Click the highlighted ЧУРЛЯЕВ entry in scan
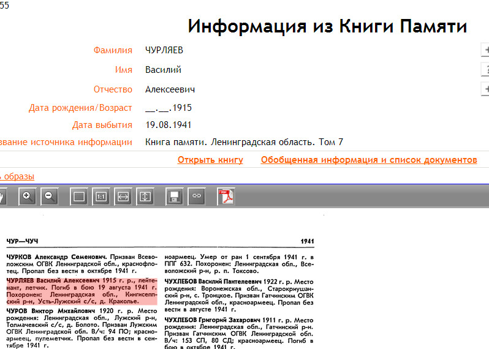489x349 pixels. (81, 290)
